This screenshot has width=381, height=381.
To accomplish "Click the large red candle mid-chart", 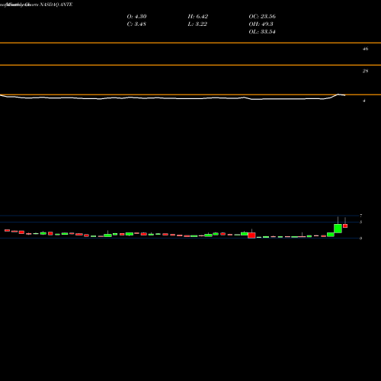I will click(251, 235).
